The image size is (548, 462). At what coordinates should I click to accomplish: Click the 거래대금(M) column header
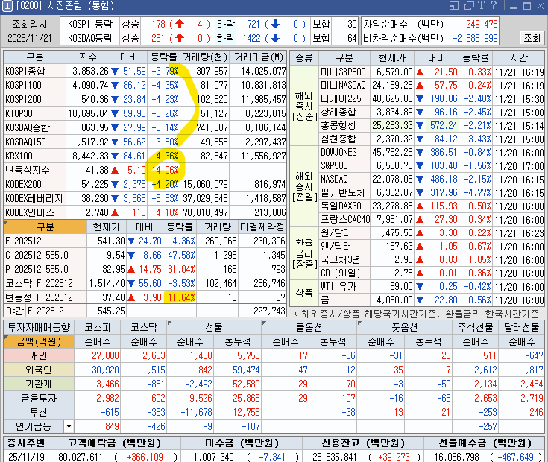(259, 57)
